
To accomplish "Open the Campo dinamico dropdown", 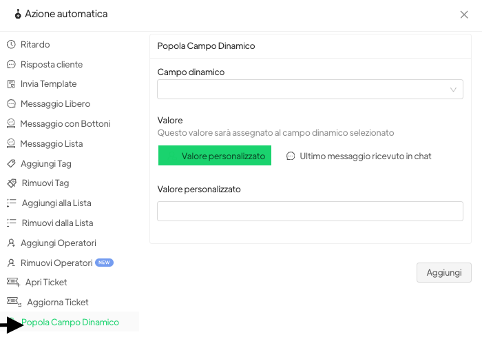I will (x=303, y=90).
